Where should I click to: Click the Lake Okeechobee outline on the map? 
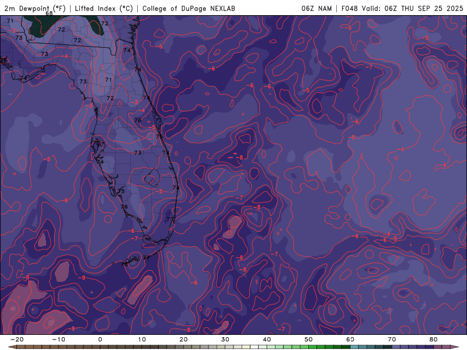tap(151, 177)
